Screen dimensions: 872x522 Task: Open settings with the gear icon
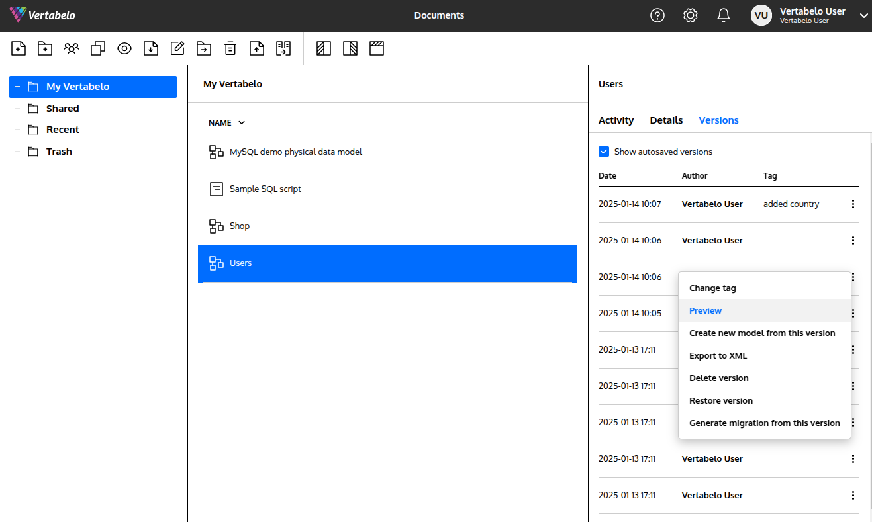690,15
